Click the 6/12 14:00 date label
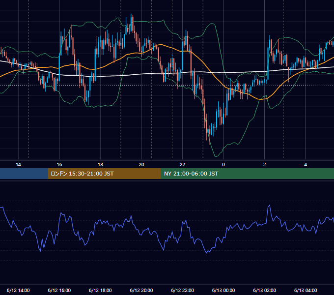The image size is (334, 295). click(x=18, y=290)
